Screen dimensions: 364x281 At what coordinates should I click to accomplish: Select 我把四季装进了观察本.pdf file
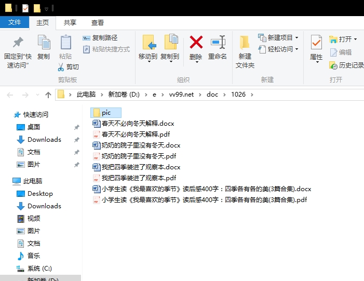coord(134,178)
